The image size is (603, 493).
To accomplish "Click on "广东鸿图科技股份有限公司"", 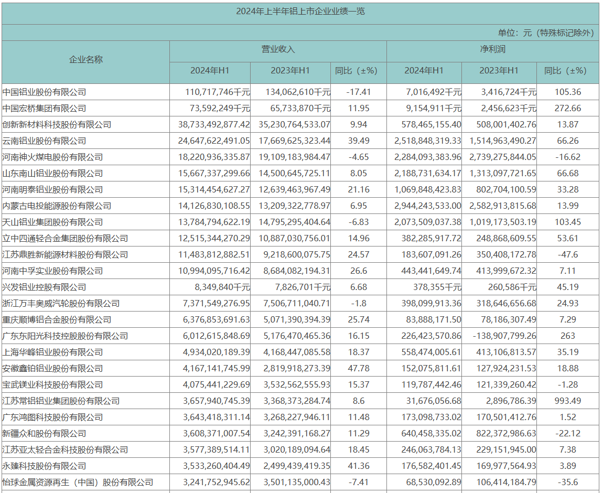I will click(x=52, y=417).
